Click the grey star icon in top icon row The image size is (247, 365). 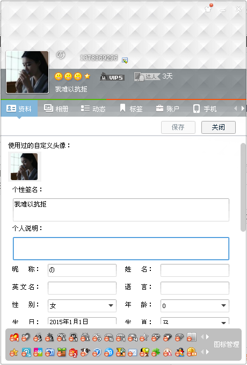click(144, 337)
